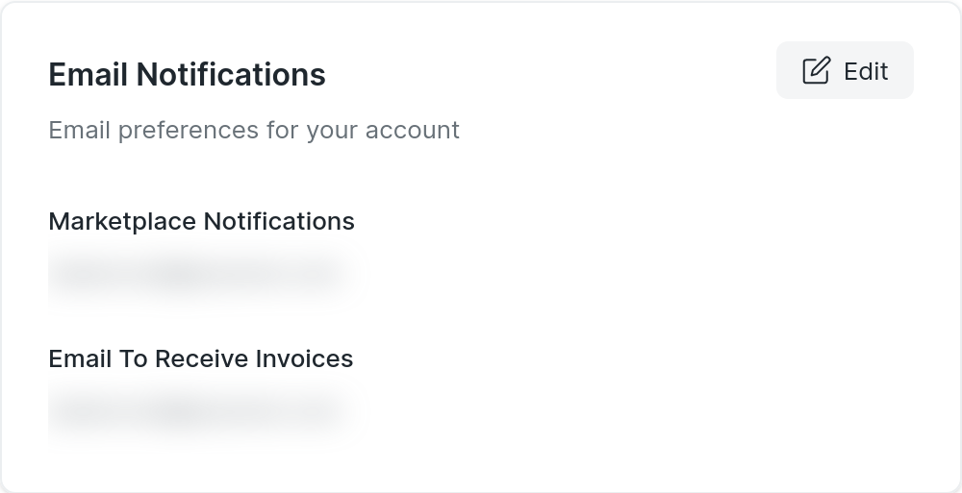Click the Marketplace Notifications label
This screenshot has width=962, height=493.
(201, 221)
